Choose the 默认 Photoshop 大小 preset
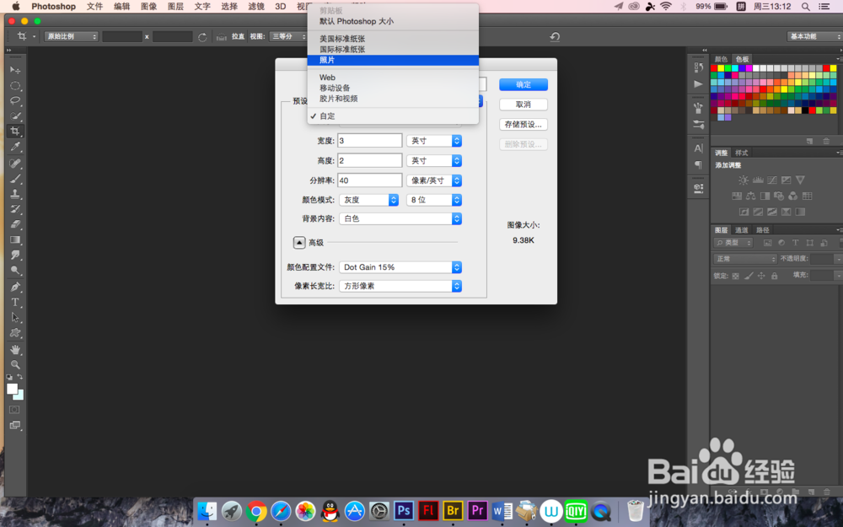The image size is (843, 527). (x=393, y=22)
